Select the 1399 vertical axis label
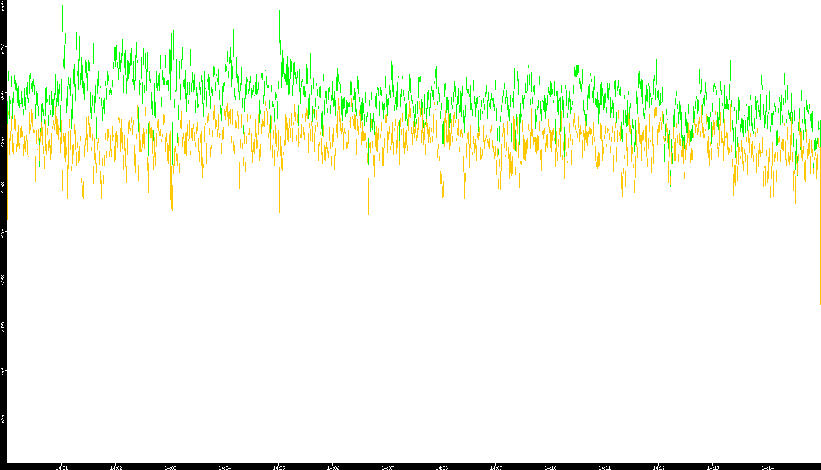 pyautogui.click(x=3, y=373)
